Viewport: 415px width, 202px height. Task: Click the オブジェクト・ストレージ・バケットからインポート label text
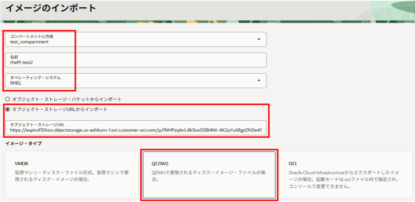(x=67, y=99)
